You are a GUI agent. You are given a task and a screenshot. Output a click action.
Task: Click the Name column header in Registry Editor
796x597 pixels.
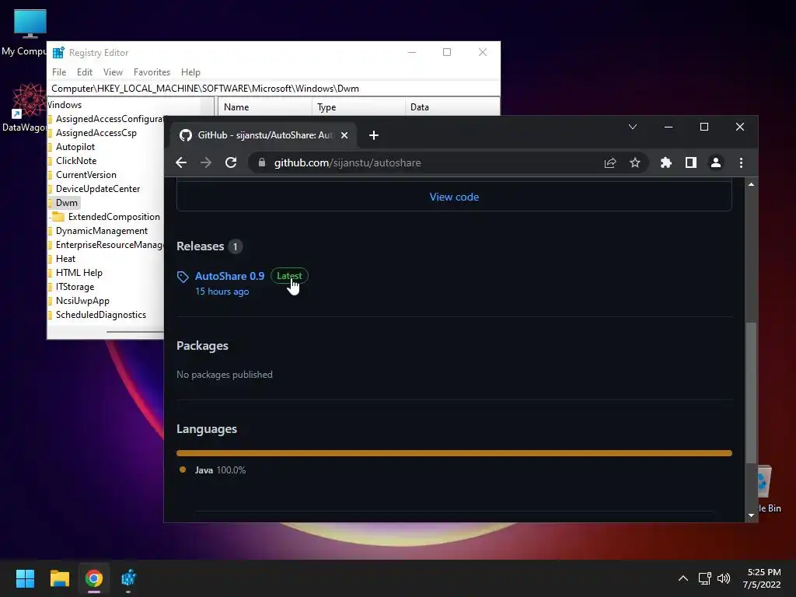[265, 107]
